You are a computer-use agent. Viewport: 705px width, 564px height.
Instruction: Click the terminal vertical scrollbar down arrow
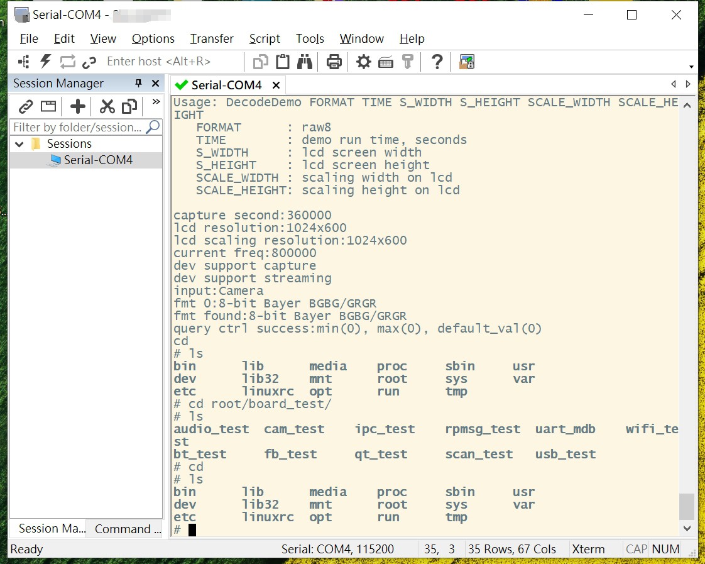(x=687, y=528)
